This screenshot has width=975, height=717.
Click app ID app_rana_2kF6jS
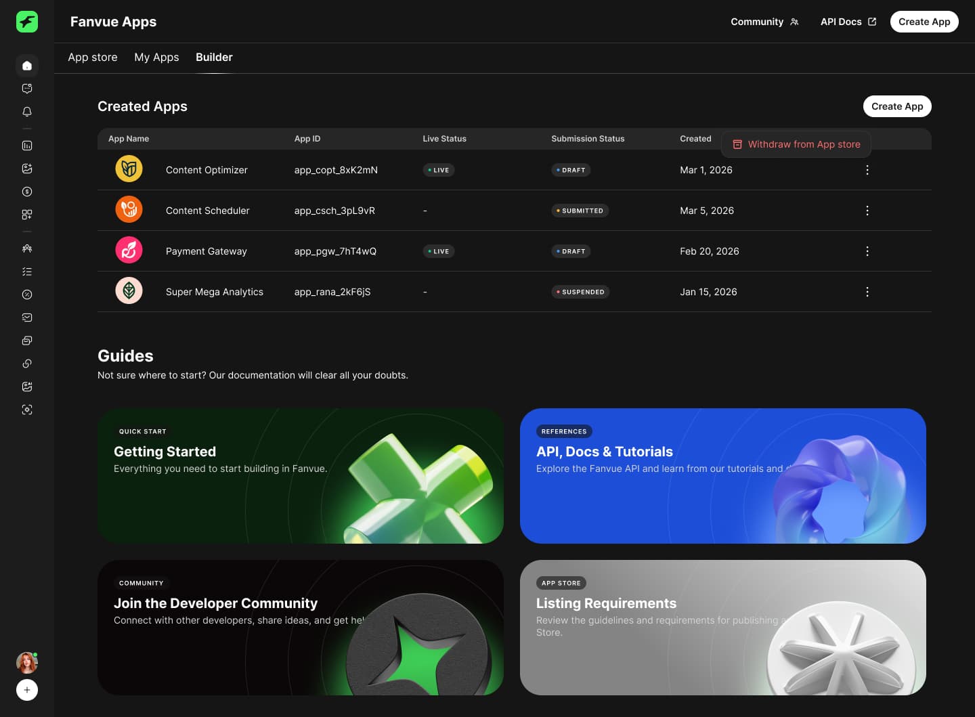tap(332, 292)
